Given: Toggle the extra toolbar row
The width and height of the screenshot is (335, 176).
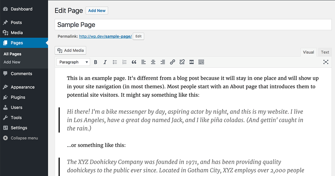Looking at the screenshot, I should 201,62.
